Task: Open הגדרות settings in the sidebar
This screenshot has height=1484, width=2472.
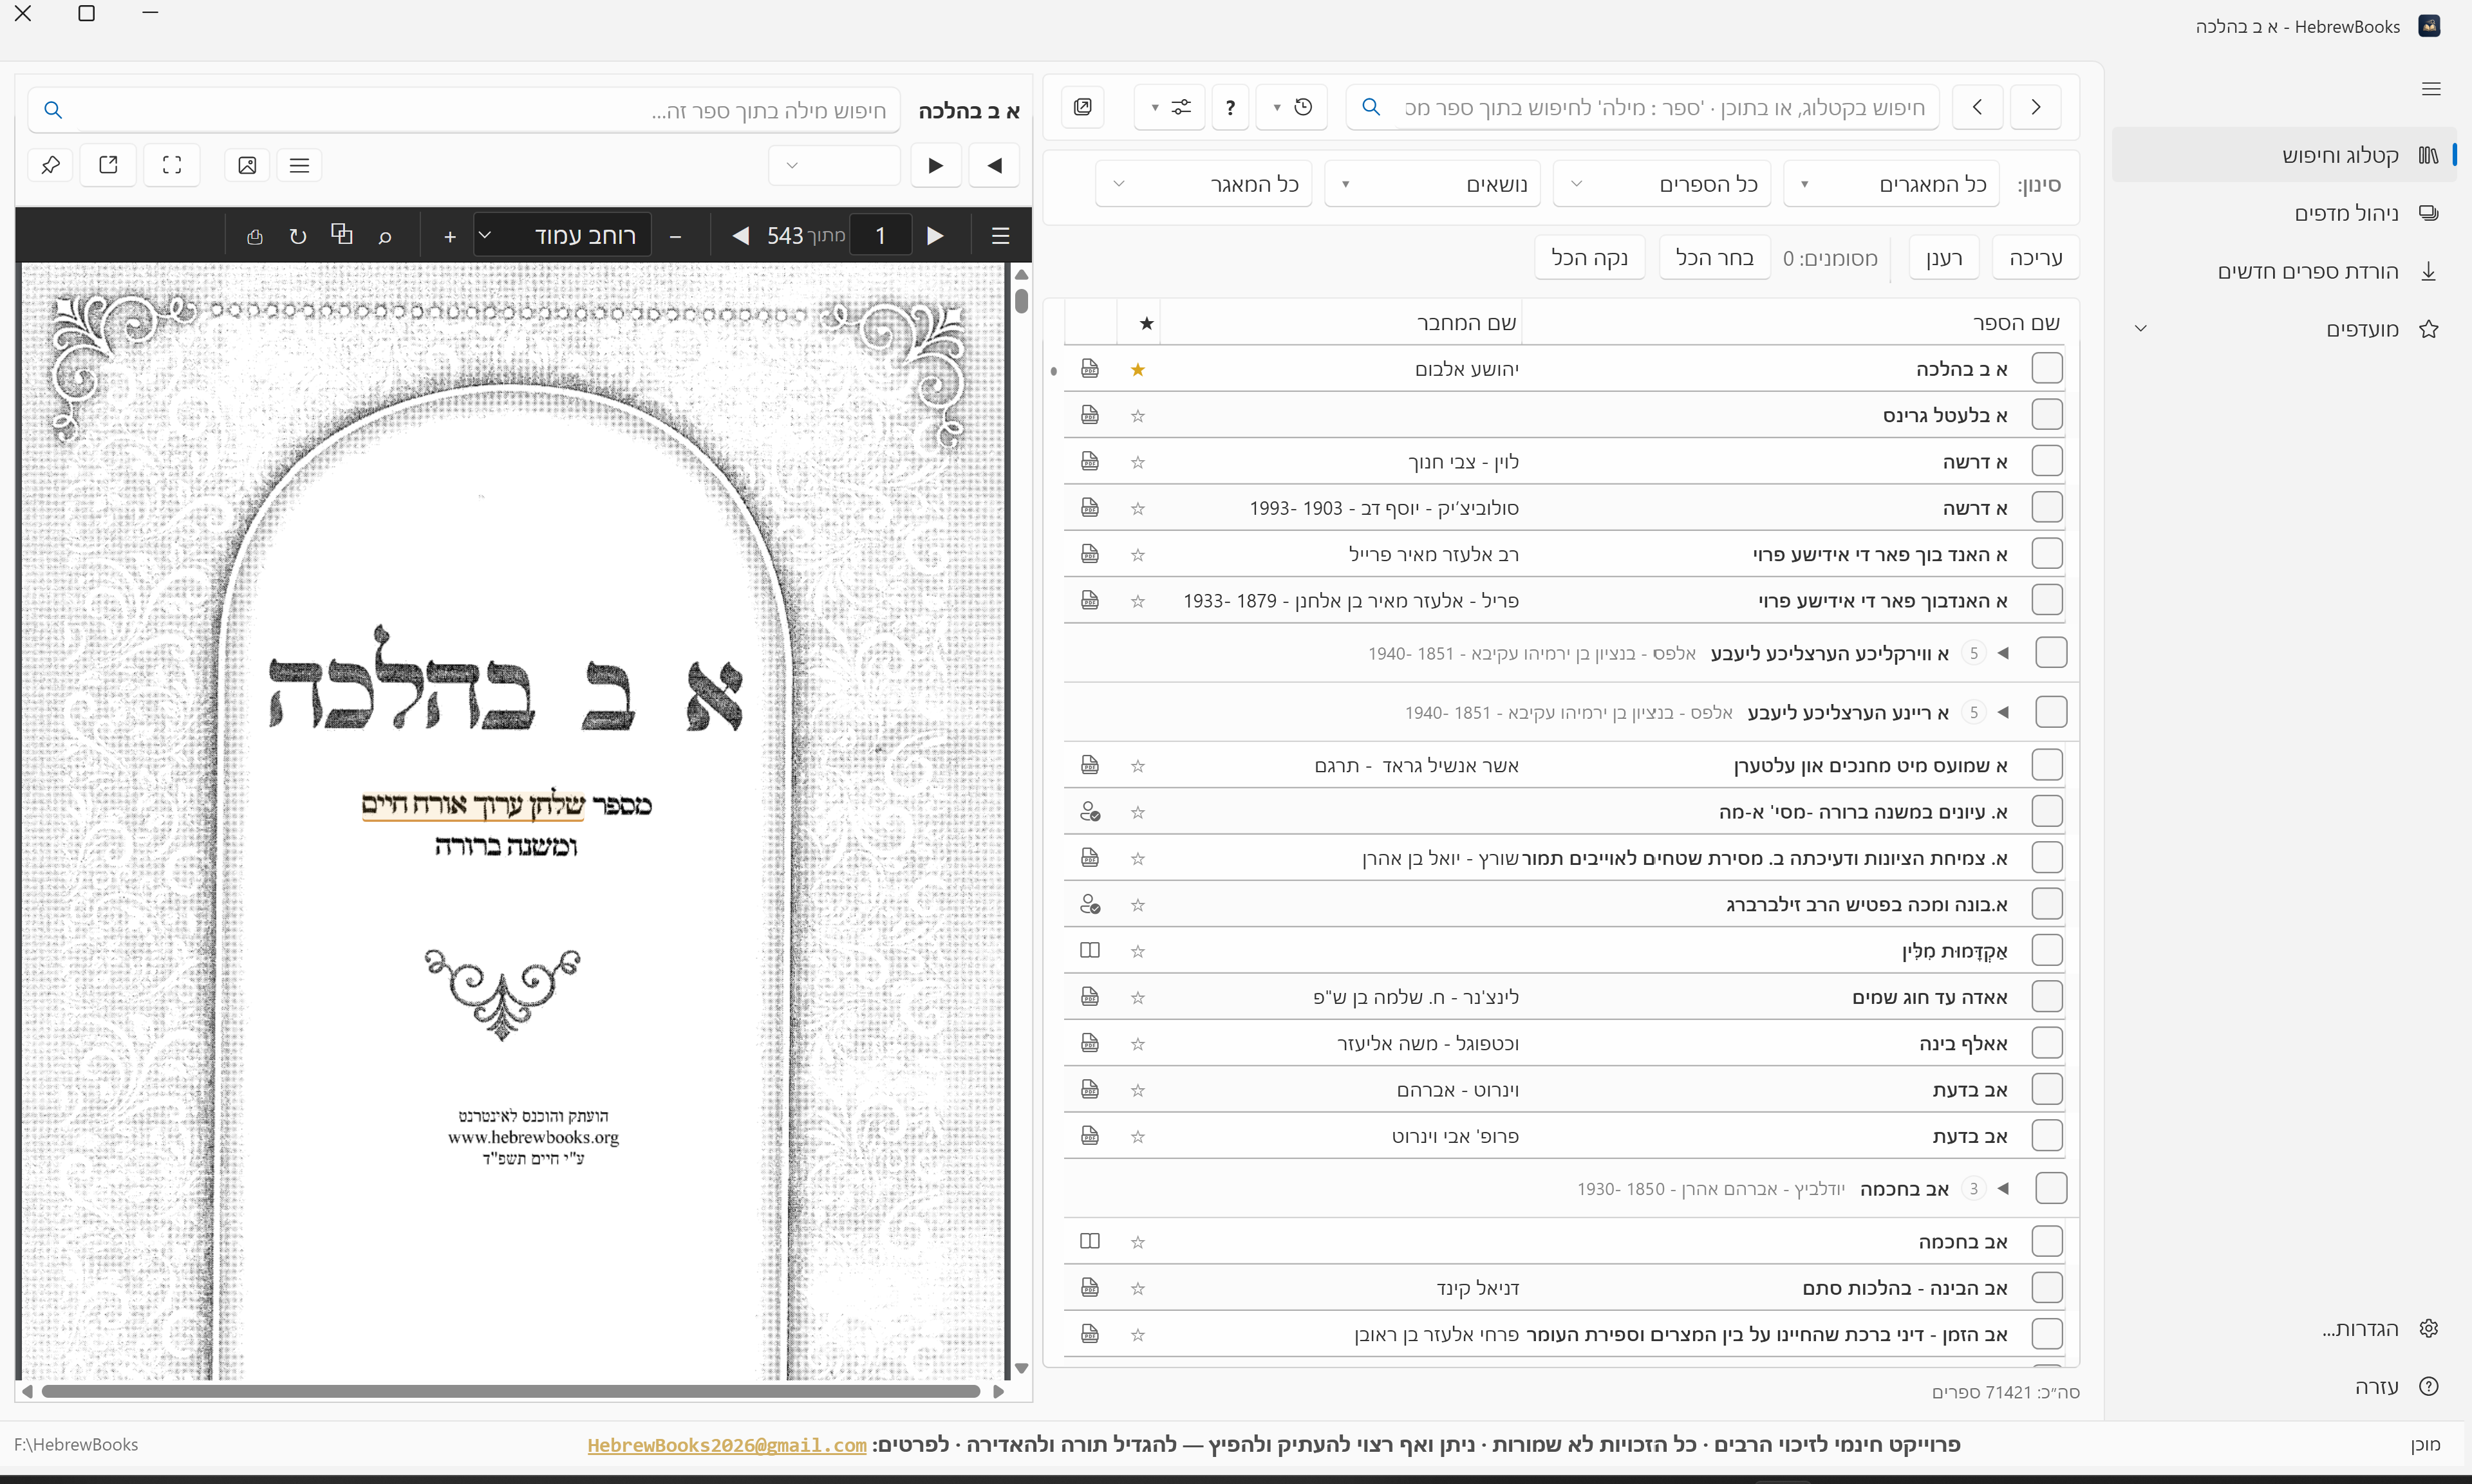Action: pos(2283,1328)
